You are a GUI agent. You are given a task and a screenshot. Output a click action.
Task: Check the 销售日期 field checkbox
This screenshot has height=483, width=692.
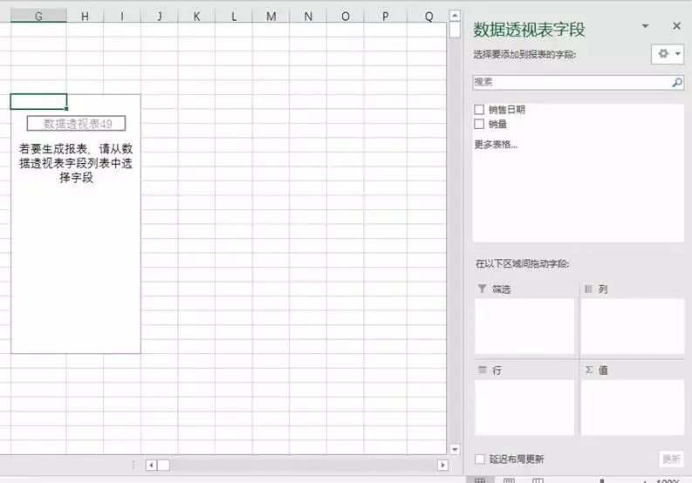479,109
